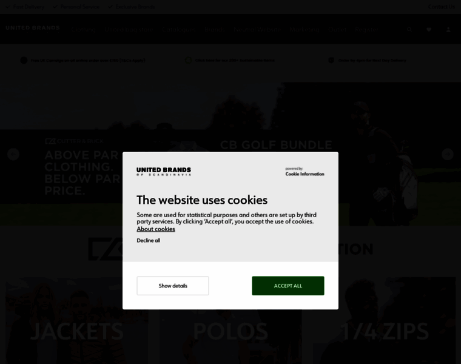Open the Jackets category tile
461x364 pixels.
click(x=77, y=320)
